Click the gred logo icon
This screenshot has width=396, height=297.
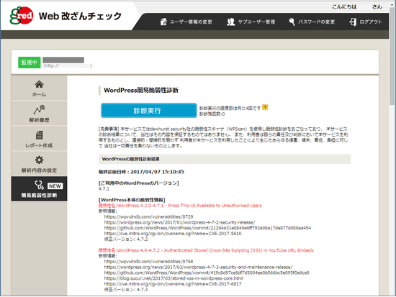(22, 16)
